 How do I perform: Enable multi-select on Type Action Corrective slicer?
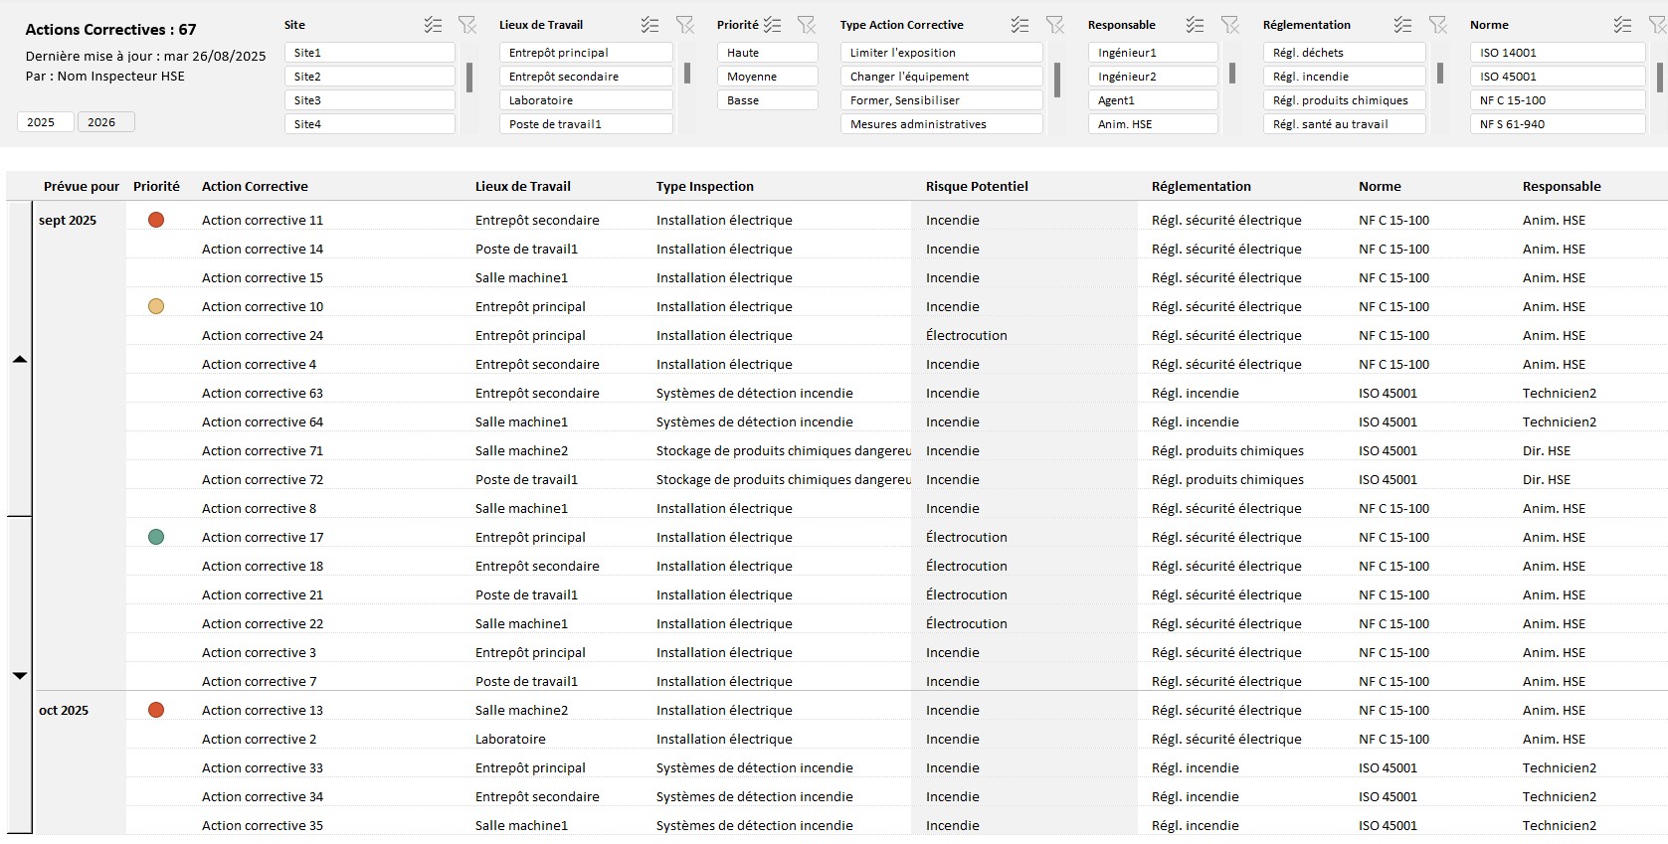pos(1019,25)
